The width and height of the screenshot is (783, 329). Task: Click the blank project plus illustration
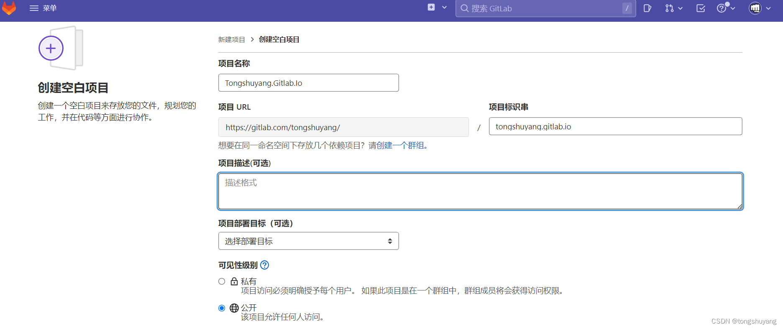click(x=61, y=48)
